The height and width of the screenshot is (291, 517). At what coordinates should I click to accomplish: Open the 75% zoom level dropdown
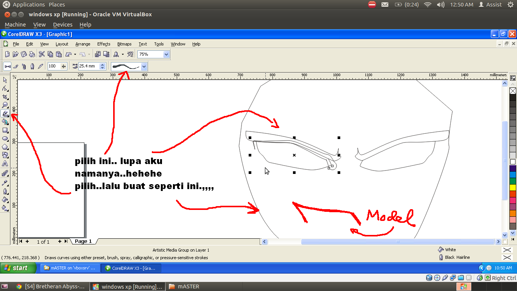166,54
